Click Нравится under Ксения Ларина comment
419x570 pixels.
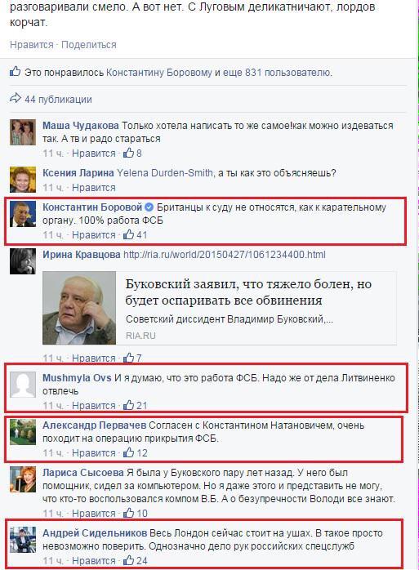(93, 188)
